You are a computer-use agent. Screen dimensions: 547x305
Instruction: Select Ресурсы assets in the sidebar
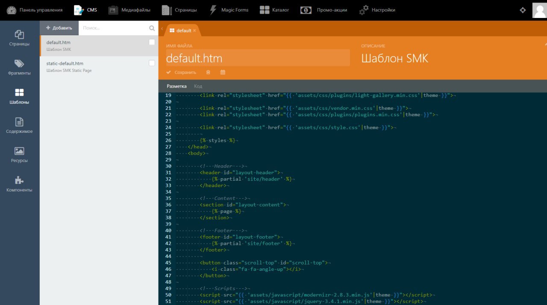[20, 155]
